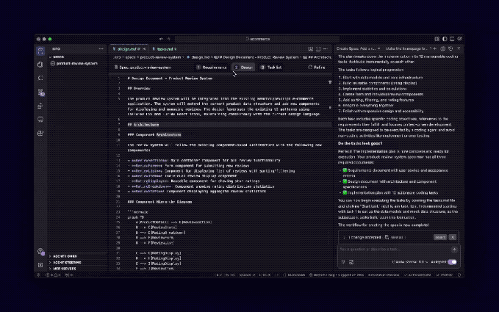The width and height of the screenshot is (499, 312).
Task: Open the chat history clock icon
Action: click(x=450, y=48)
